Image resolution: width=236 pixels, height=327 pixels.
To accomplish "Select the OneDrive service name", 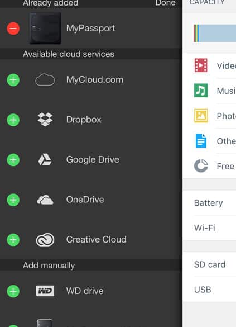I will tap(85, 200).
